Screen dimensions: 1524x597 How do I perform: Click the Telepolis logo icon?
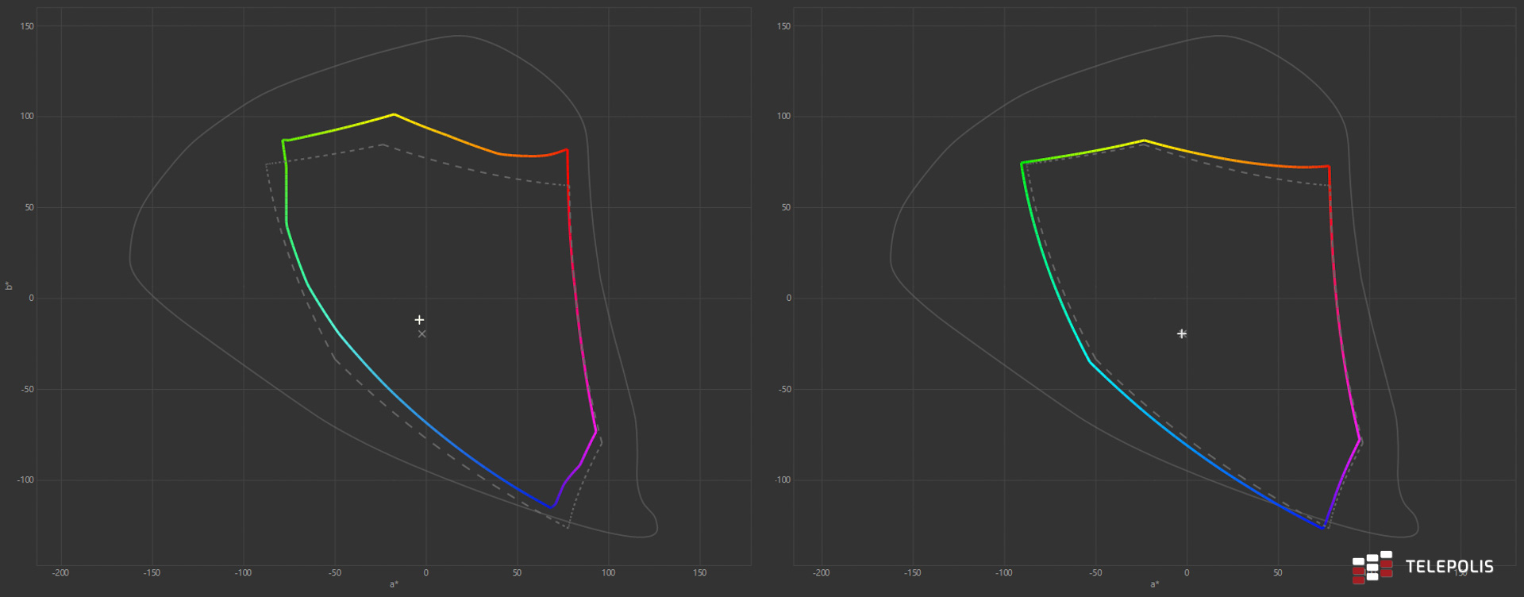point(1372,567)
